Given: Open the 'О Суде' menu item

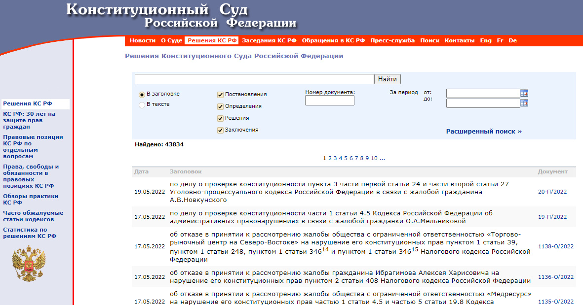Looking at the screenshot, I should (x=171, y=40).
